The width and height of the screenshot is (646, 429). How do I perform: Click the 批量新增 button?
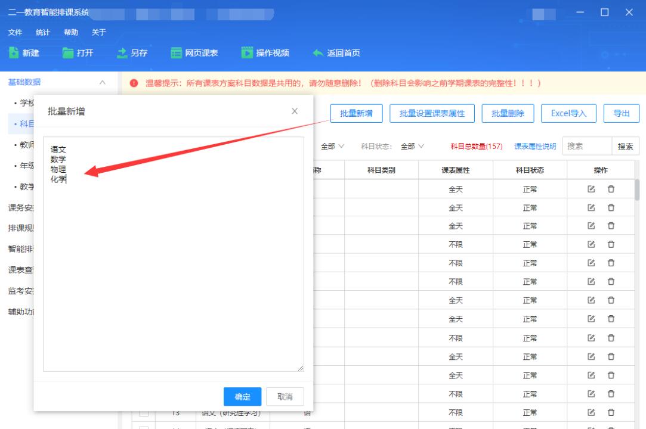tap(356, 113)
